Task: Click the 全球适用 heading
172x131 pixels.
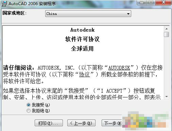Action: (82, 49)
